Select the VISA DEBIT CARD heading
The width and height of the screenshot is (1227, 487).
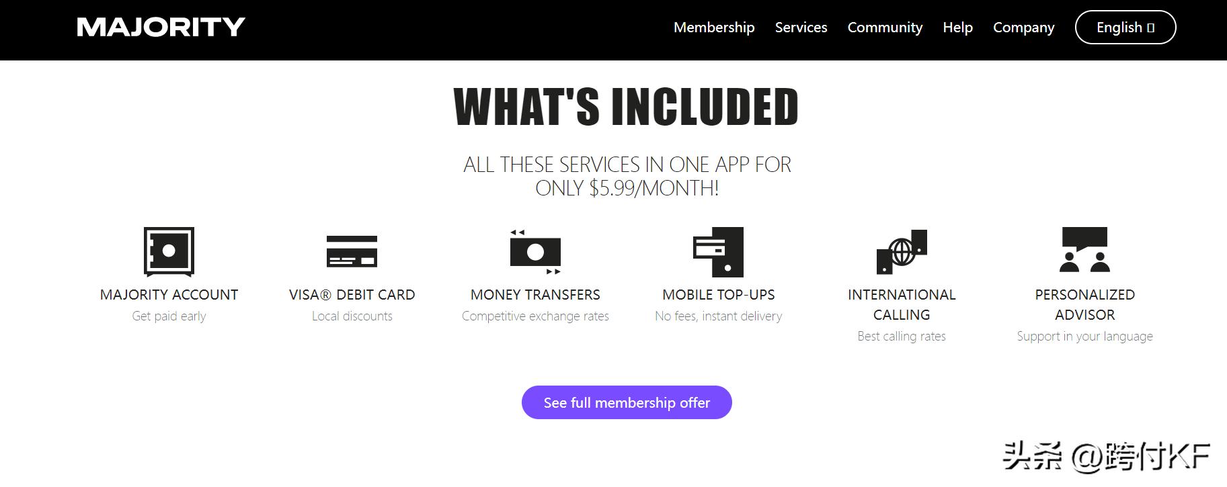click(x=352, y=295)
